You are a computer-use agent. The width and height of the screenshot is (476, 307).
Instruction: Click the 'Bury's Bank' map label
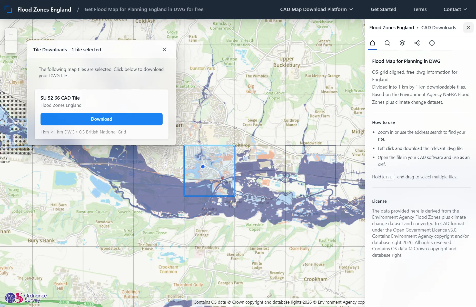pyautogui.click(x=41, y=241)
